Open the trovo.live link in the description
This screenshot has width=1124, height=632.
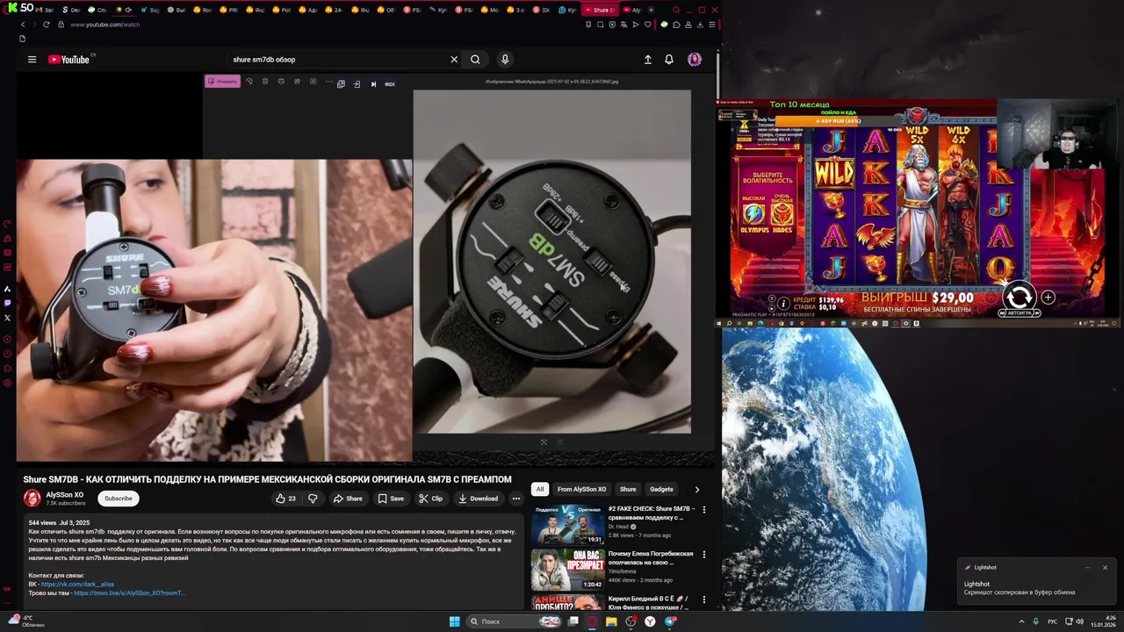coord(129,593)
